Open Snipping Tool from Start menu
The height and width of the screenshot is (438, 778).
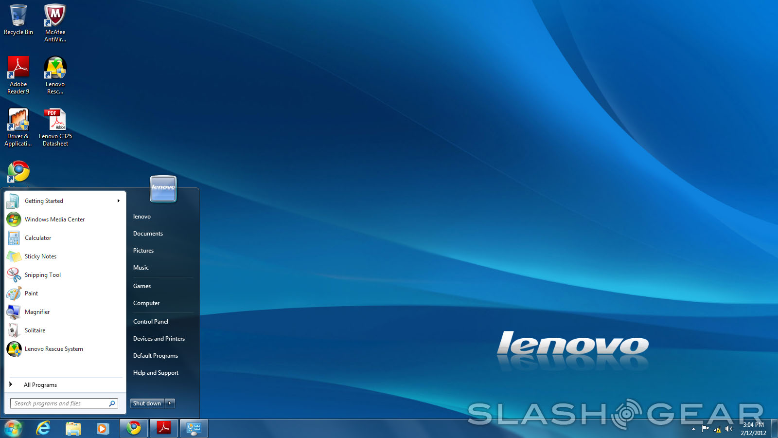(43, 275)
